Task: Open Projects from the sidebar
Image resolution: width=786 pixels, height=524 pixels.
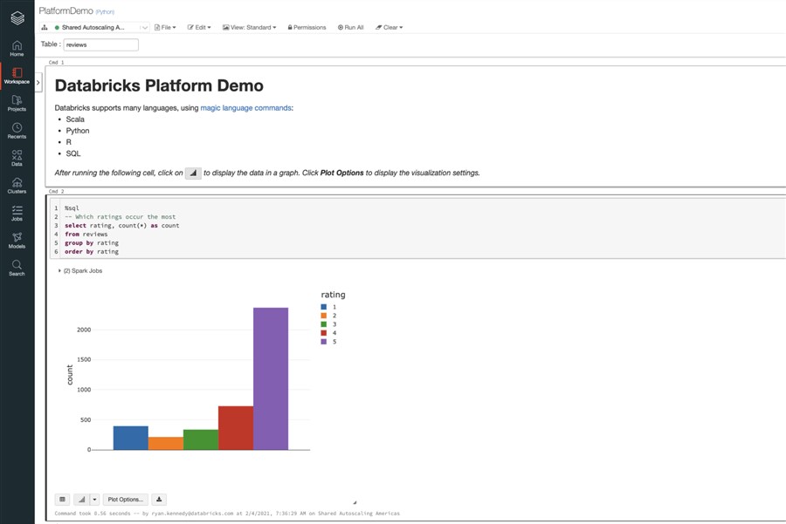Action: coord(17,104)
